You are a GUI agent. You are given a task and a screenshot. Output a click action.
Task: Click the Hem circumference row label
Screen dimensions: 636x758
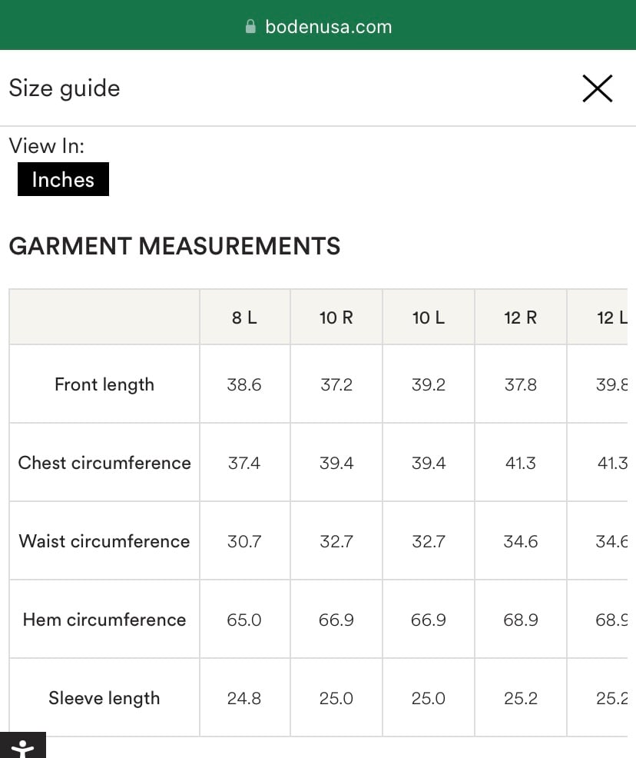click(104, 620)
